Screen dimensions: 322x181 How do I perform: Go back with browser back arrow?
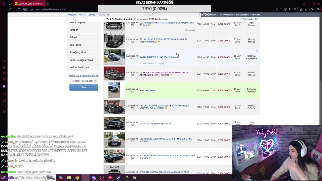click(x=10, y=9)
